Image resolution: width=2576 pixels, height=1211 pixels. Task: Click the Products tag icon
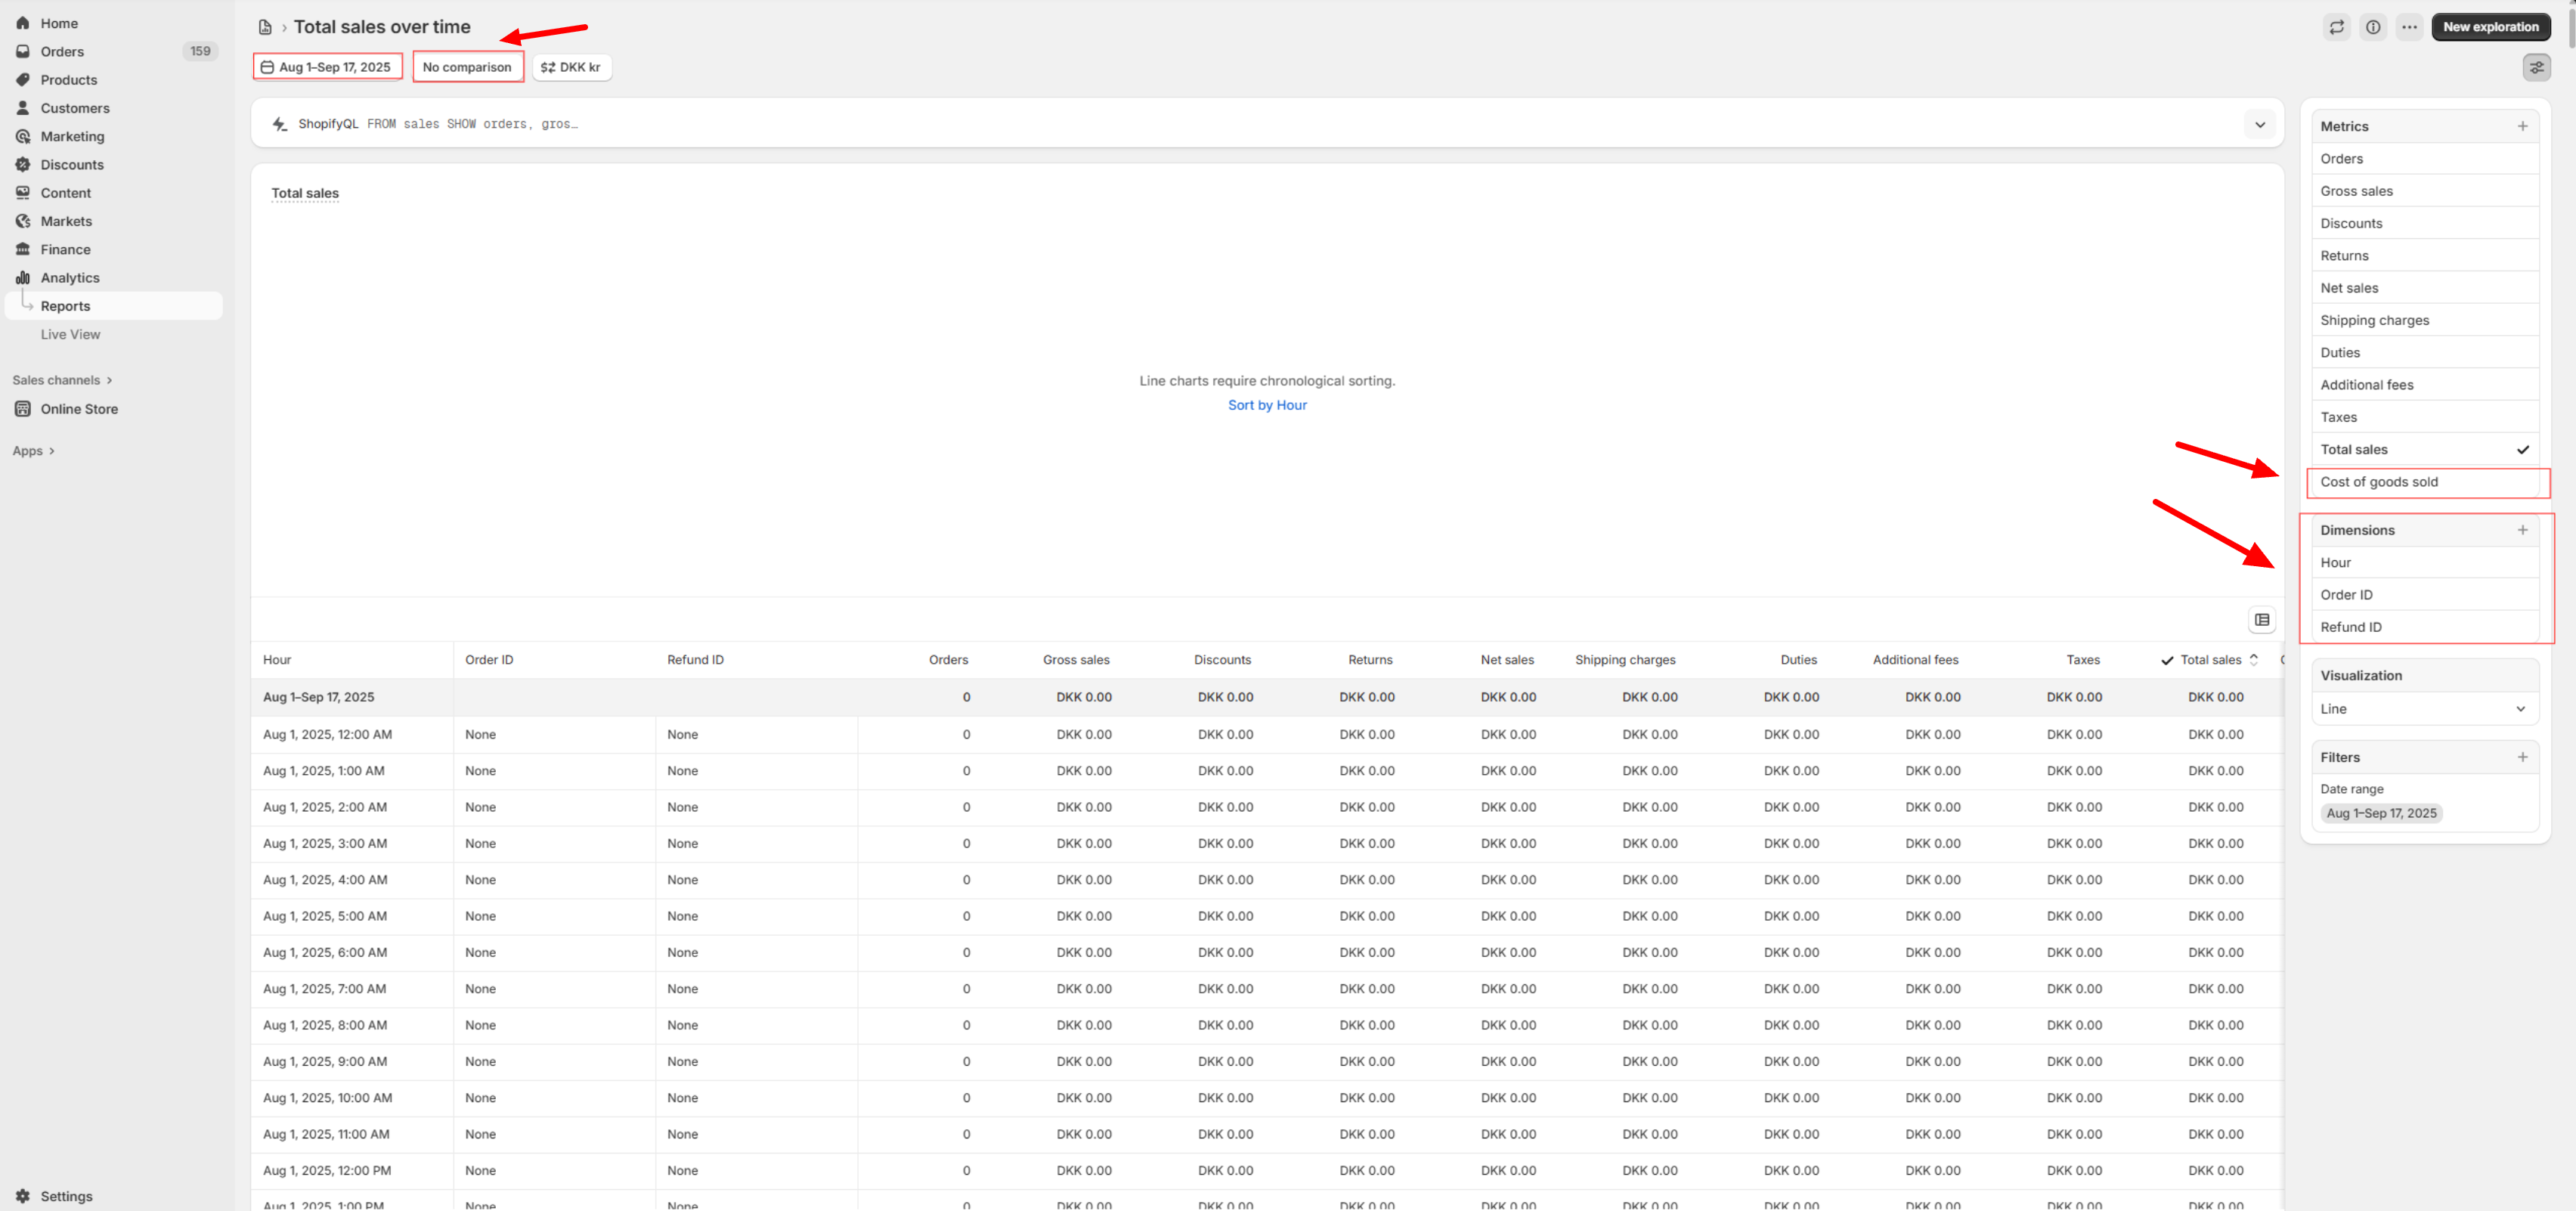pyautogui.click(x=23, y=80)
